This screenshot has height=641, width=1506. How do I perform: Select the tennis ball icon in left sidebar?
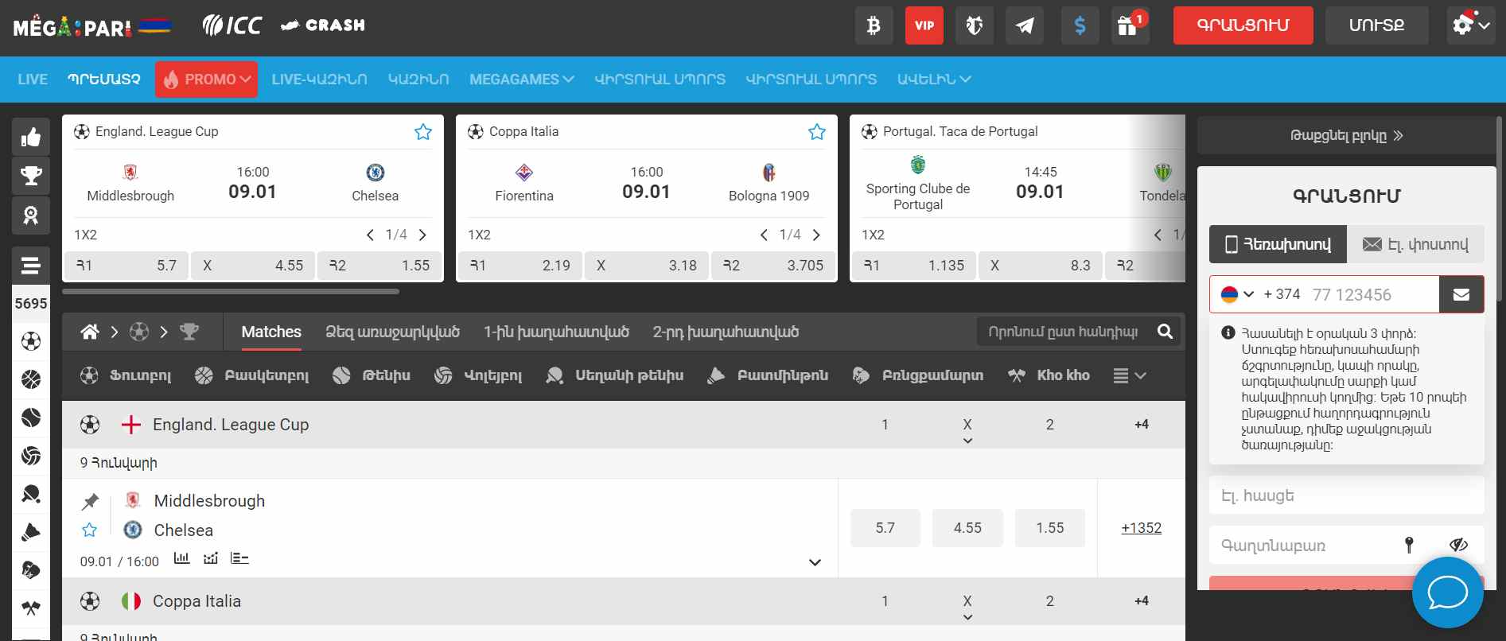click(x=31, y=418)
